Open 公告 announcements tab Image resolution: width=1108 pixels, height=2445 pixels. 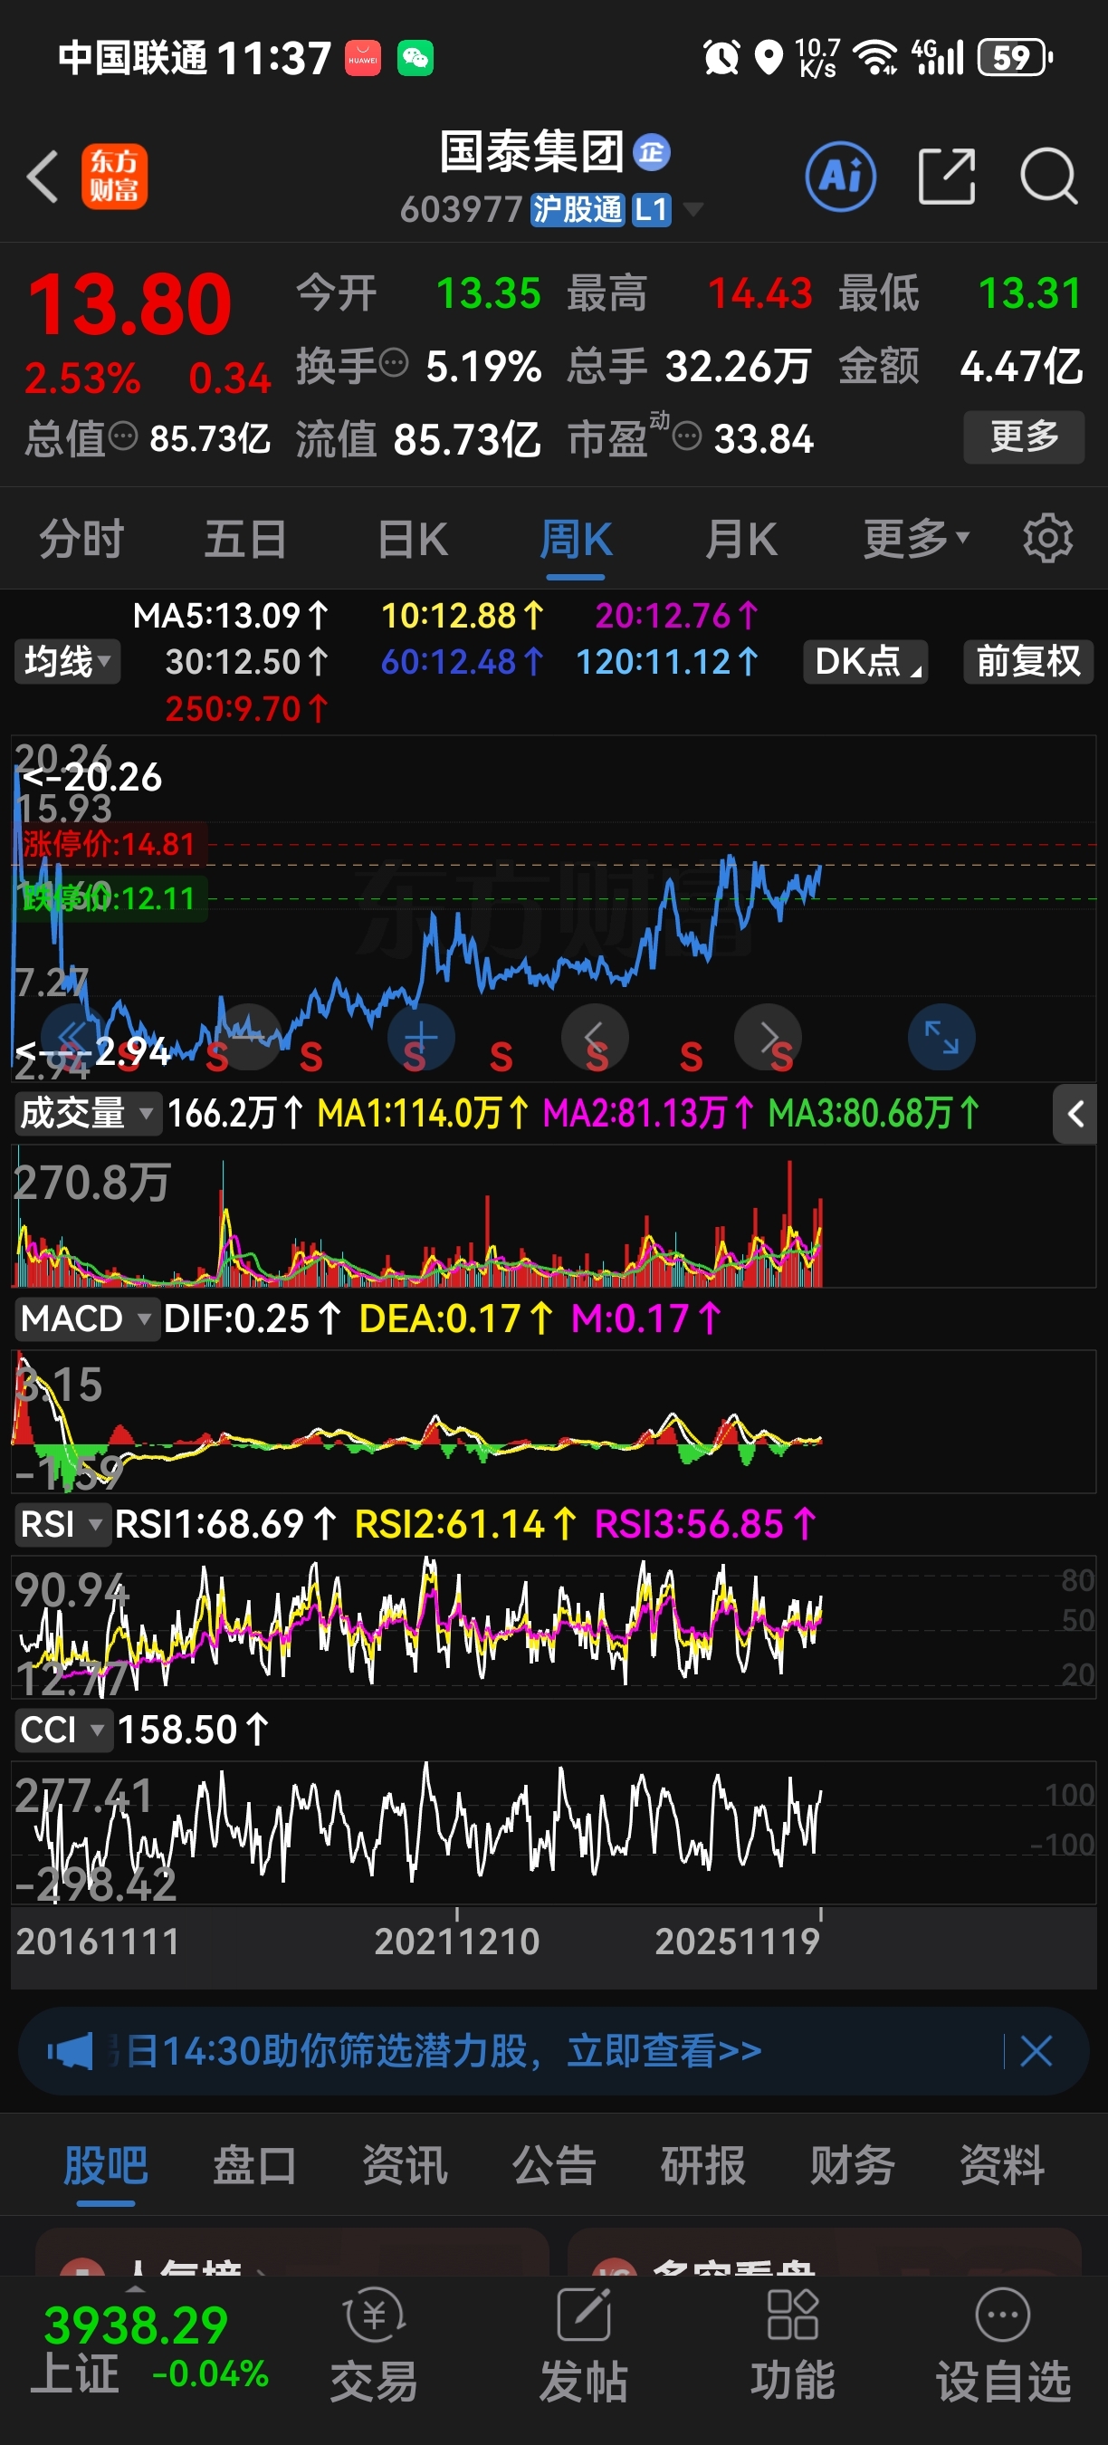[x=554, y=2166]
